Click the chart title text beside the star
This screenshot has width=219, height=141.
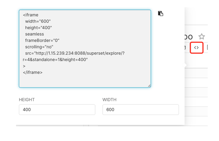tap(189, 37)
